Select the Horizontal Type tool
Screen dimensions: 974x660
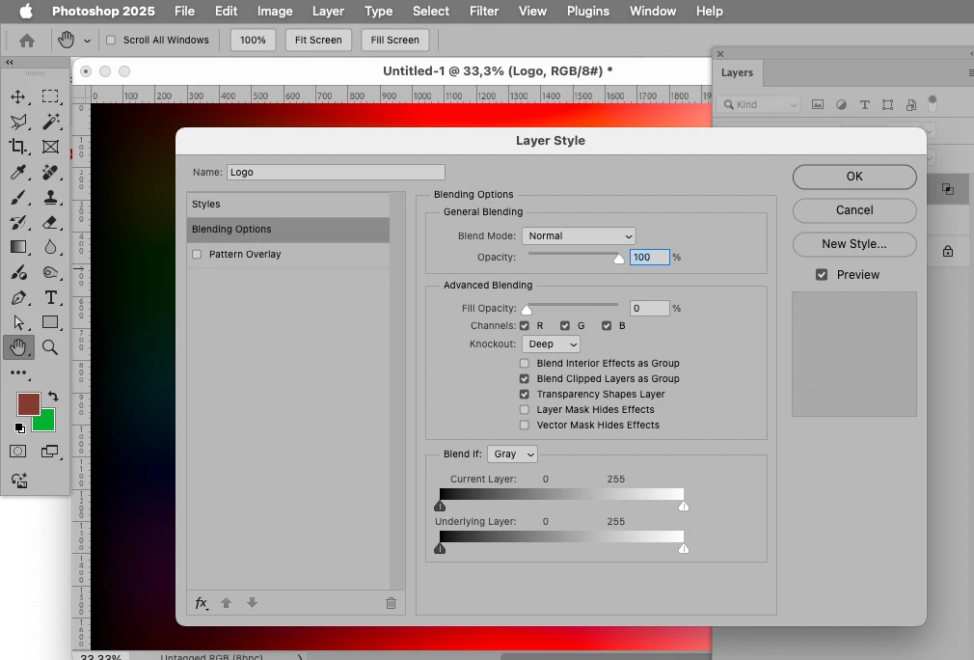[50, 298]
